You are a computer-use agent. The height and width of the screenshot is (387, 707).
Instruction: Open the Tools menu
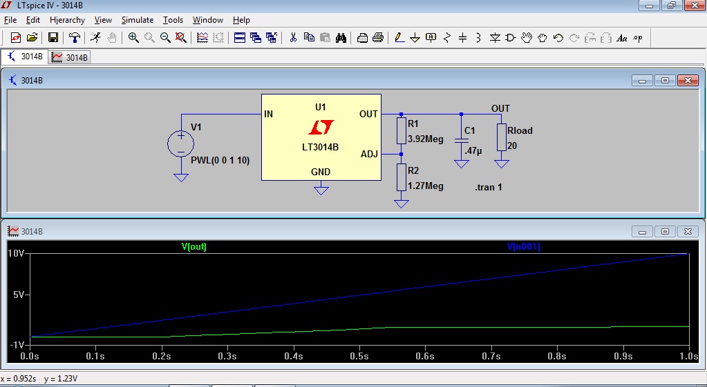(x=173, y=20)
